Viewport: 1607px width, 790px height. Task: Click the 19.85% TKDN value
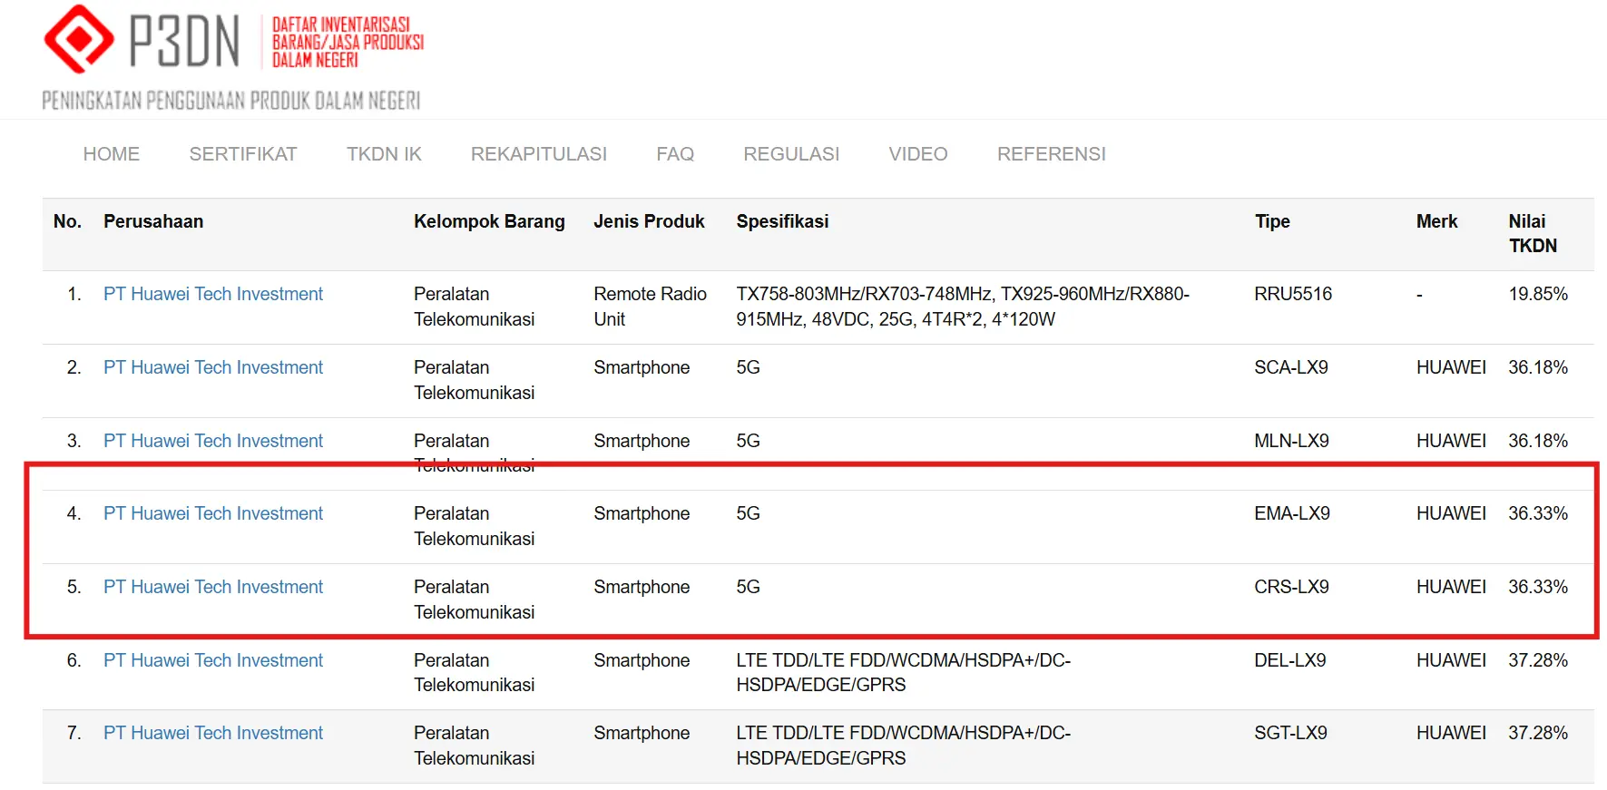(x=1538, y=294)
